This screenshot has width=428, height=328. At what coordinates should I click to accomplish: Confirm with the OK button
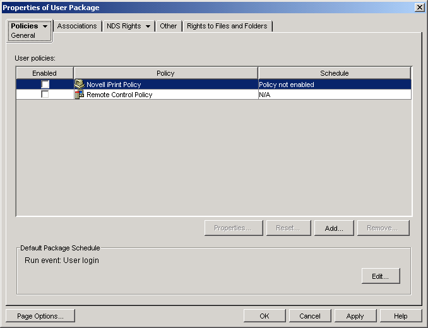click(265, 316)
